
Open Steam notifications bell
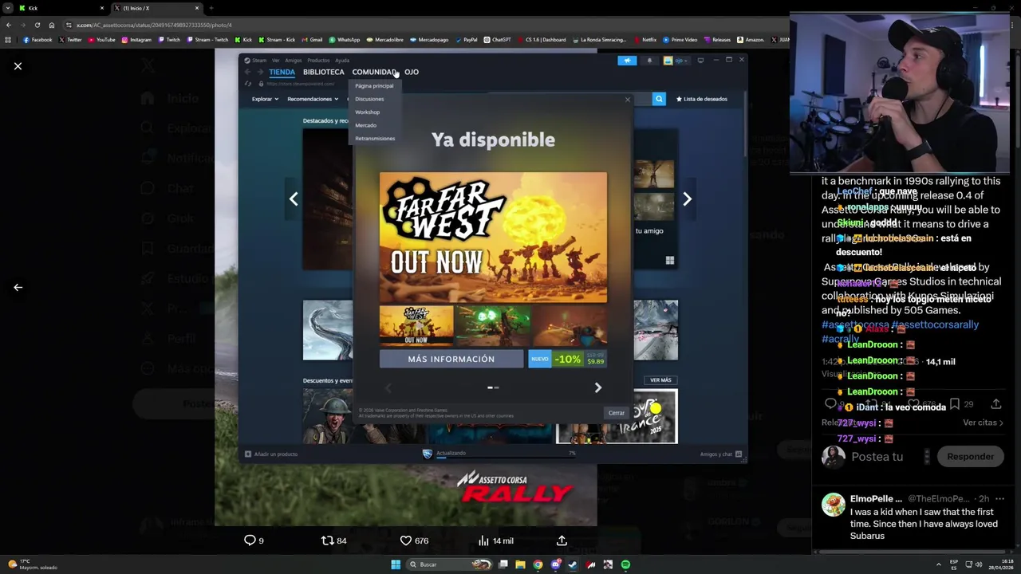(649, 61)
